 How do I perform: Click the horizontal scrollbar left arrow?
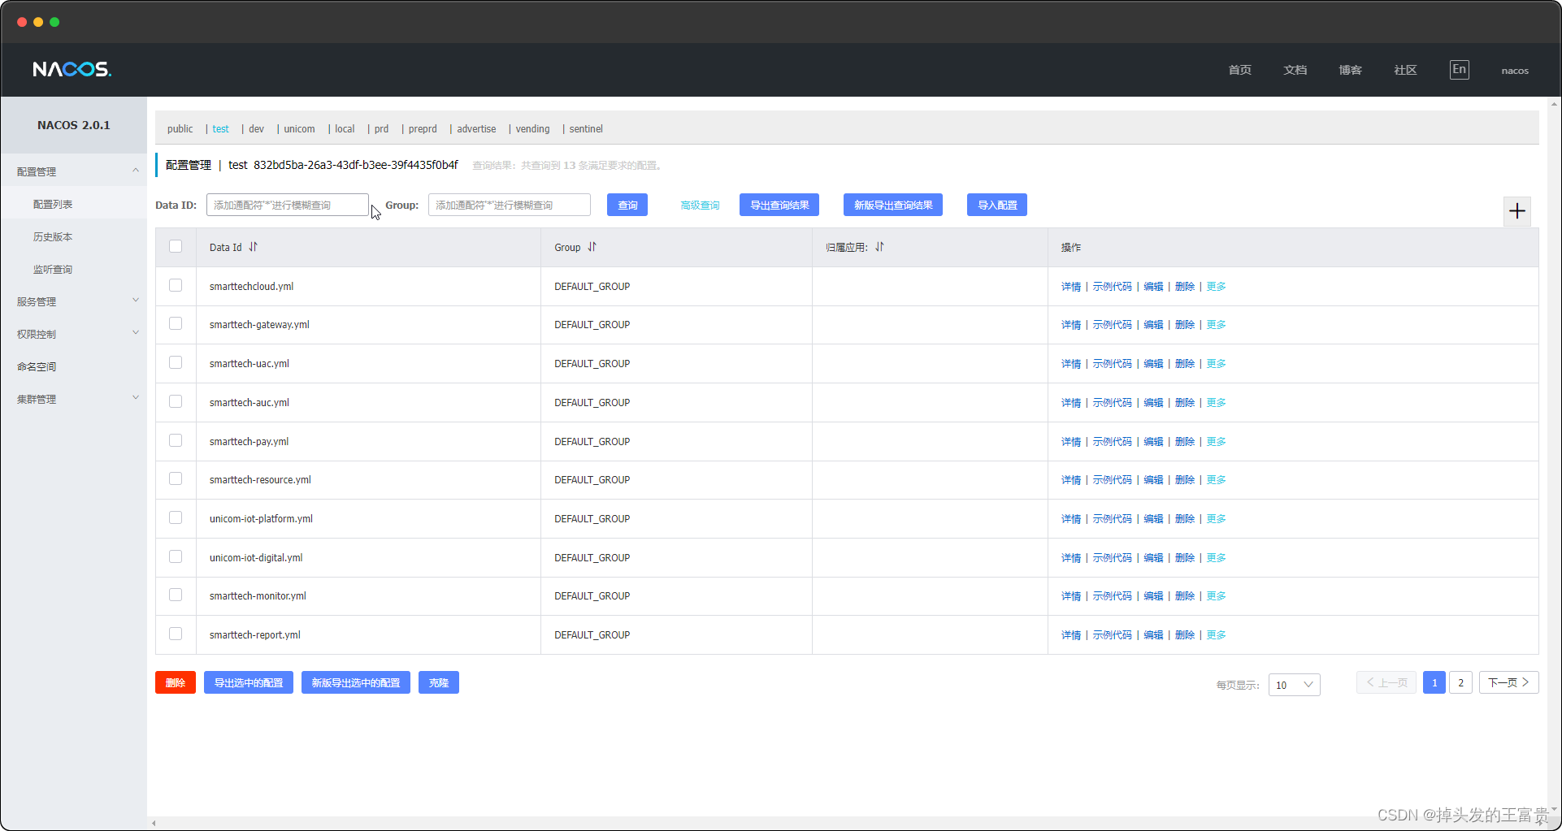(x=154, y=824)
